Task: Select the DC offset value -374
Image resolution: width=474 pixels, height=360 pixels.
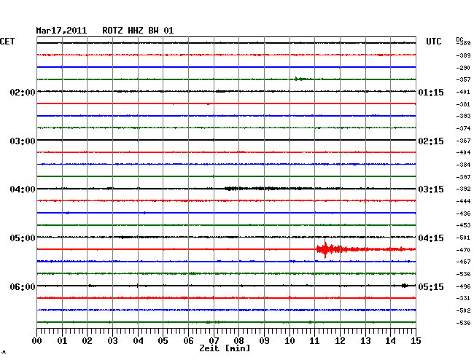Action: click(x=463, y=128)
